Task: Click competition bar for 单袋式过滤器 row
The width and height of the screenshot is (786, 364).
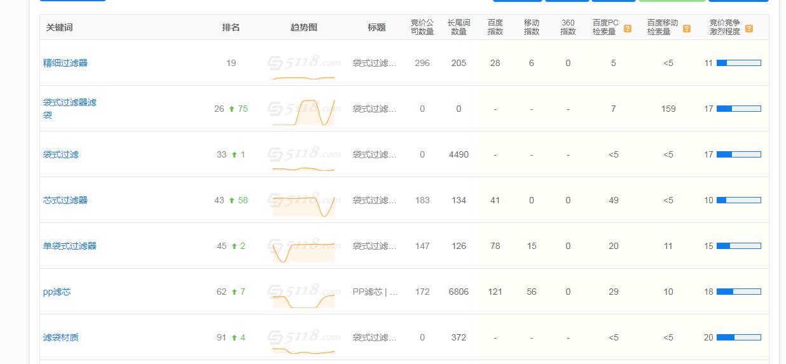Action: (x=739, y=246)
